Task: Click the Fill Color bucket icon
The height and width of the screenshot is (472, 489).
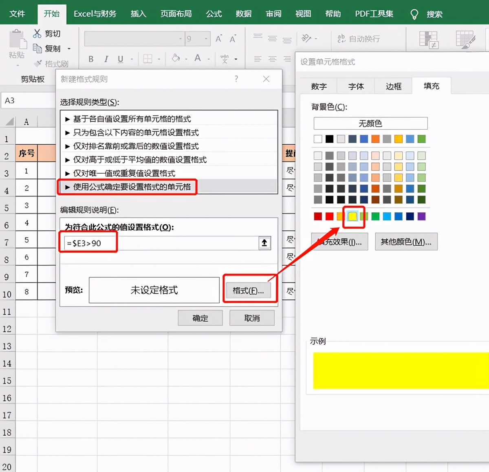Action: (176, 58)
